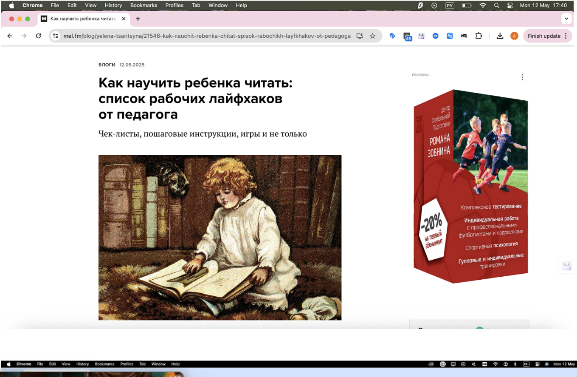Viewport: 577px width, 377px height.
Task: Open Wi-Fi menu in the upper menu bar
Action: point(483,6)
